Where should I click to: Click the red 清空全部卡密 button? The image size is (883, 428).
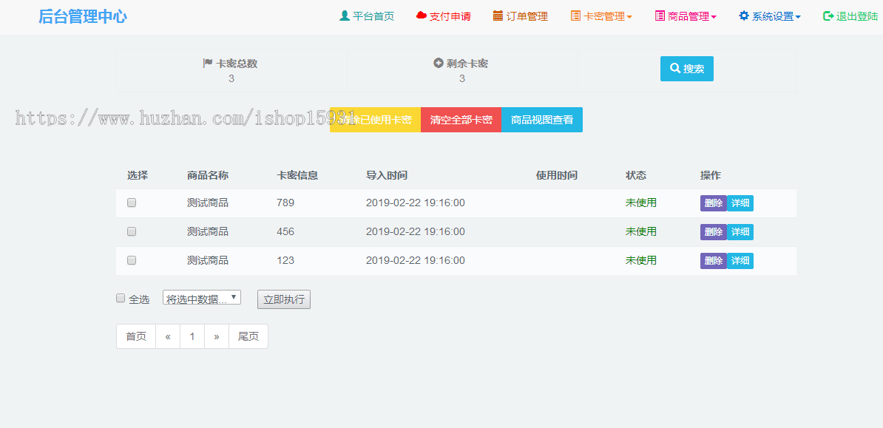[x=461, y=120]
